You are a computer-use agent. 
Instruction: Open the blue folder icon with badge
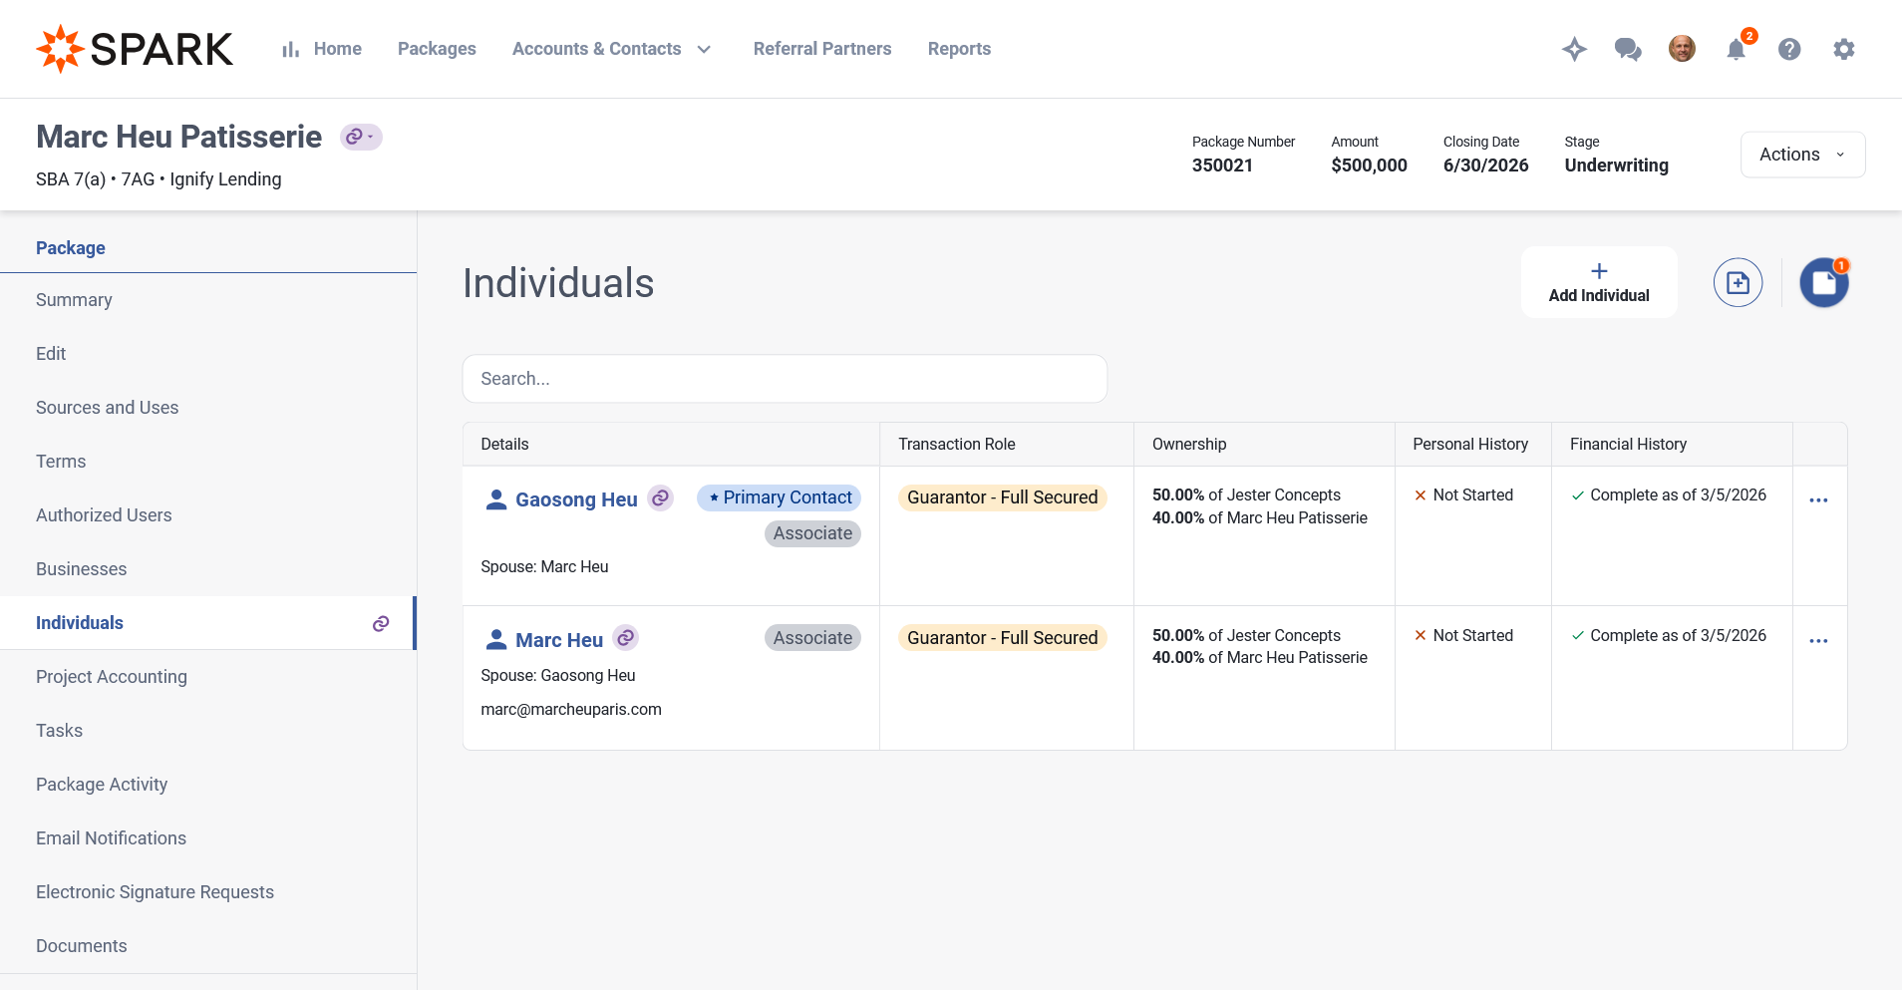click(1823, 283)
